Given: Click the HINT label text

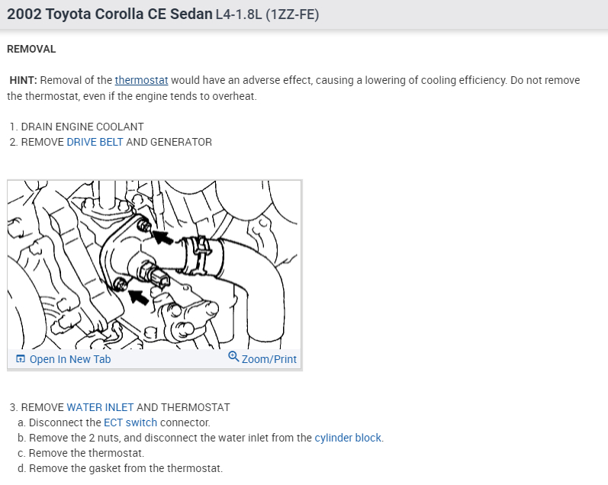Looking at the screenshot, I should pos(23,80).
